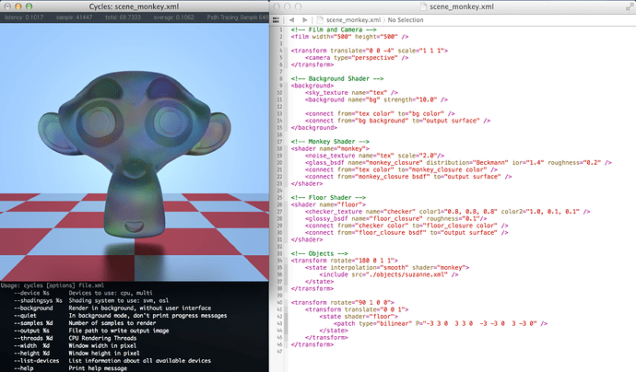Click the Path Tracing Sample status text
Image resolution: width=636 pixels, height=372 pixels.
click(x=238, y=17)
